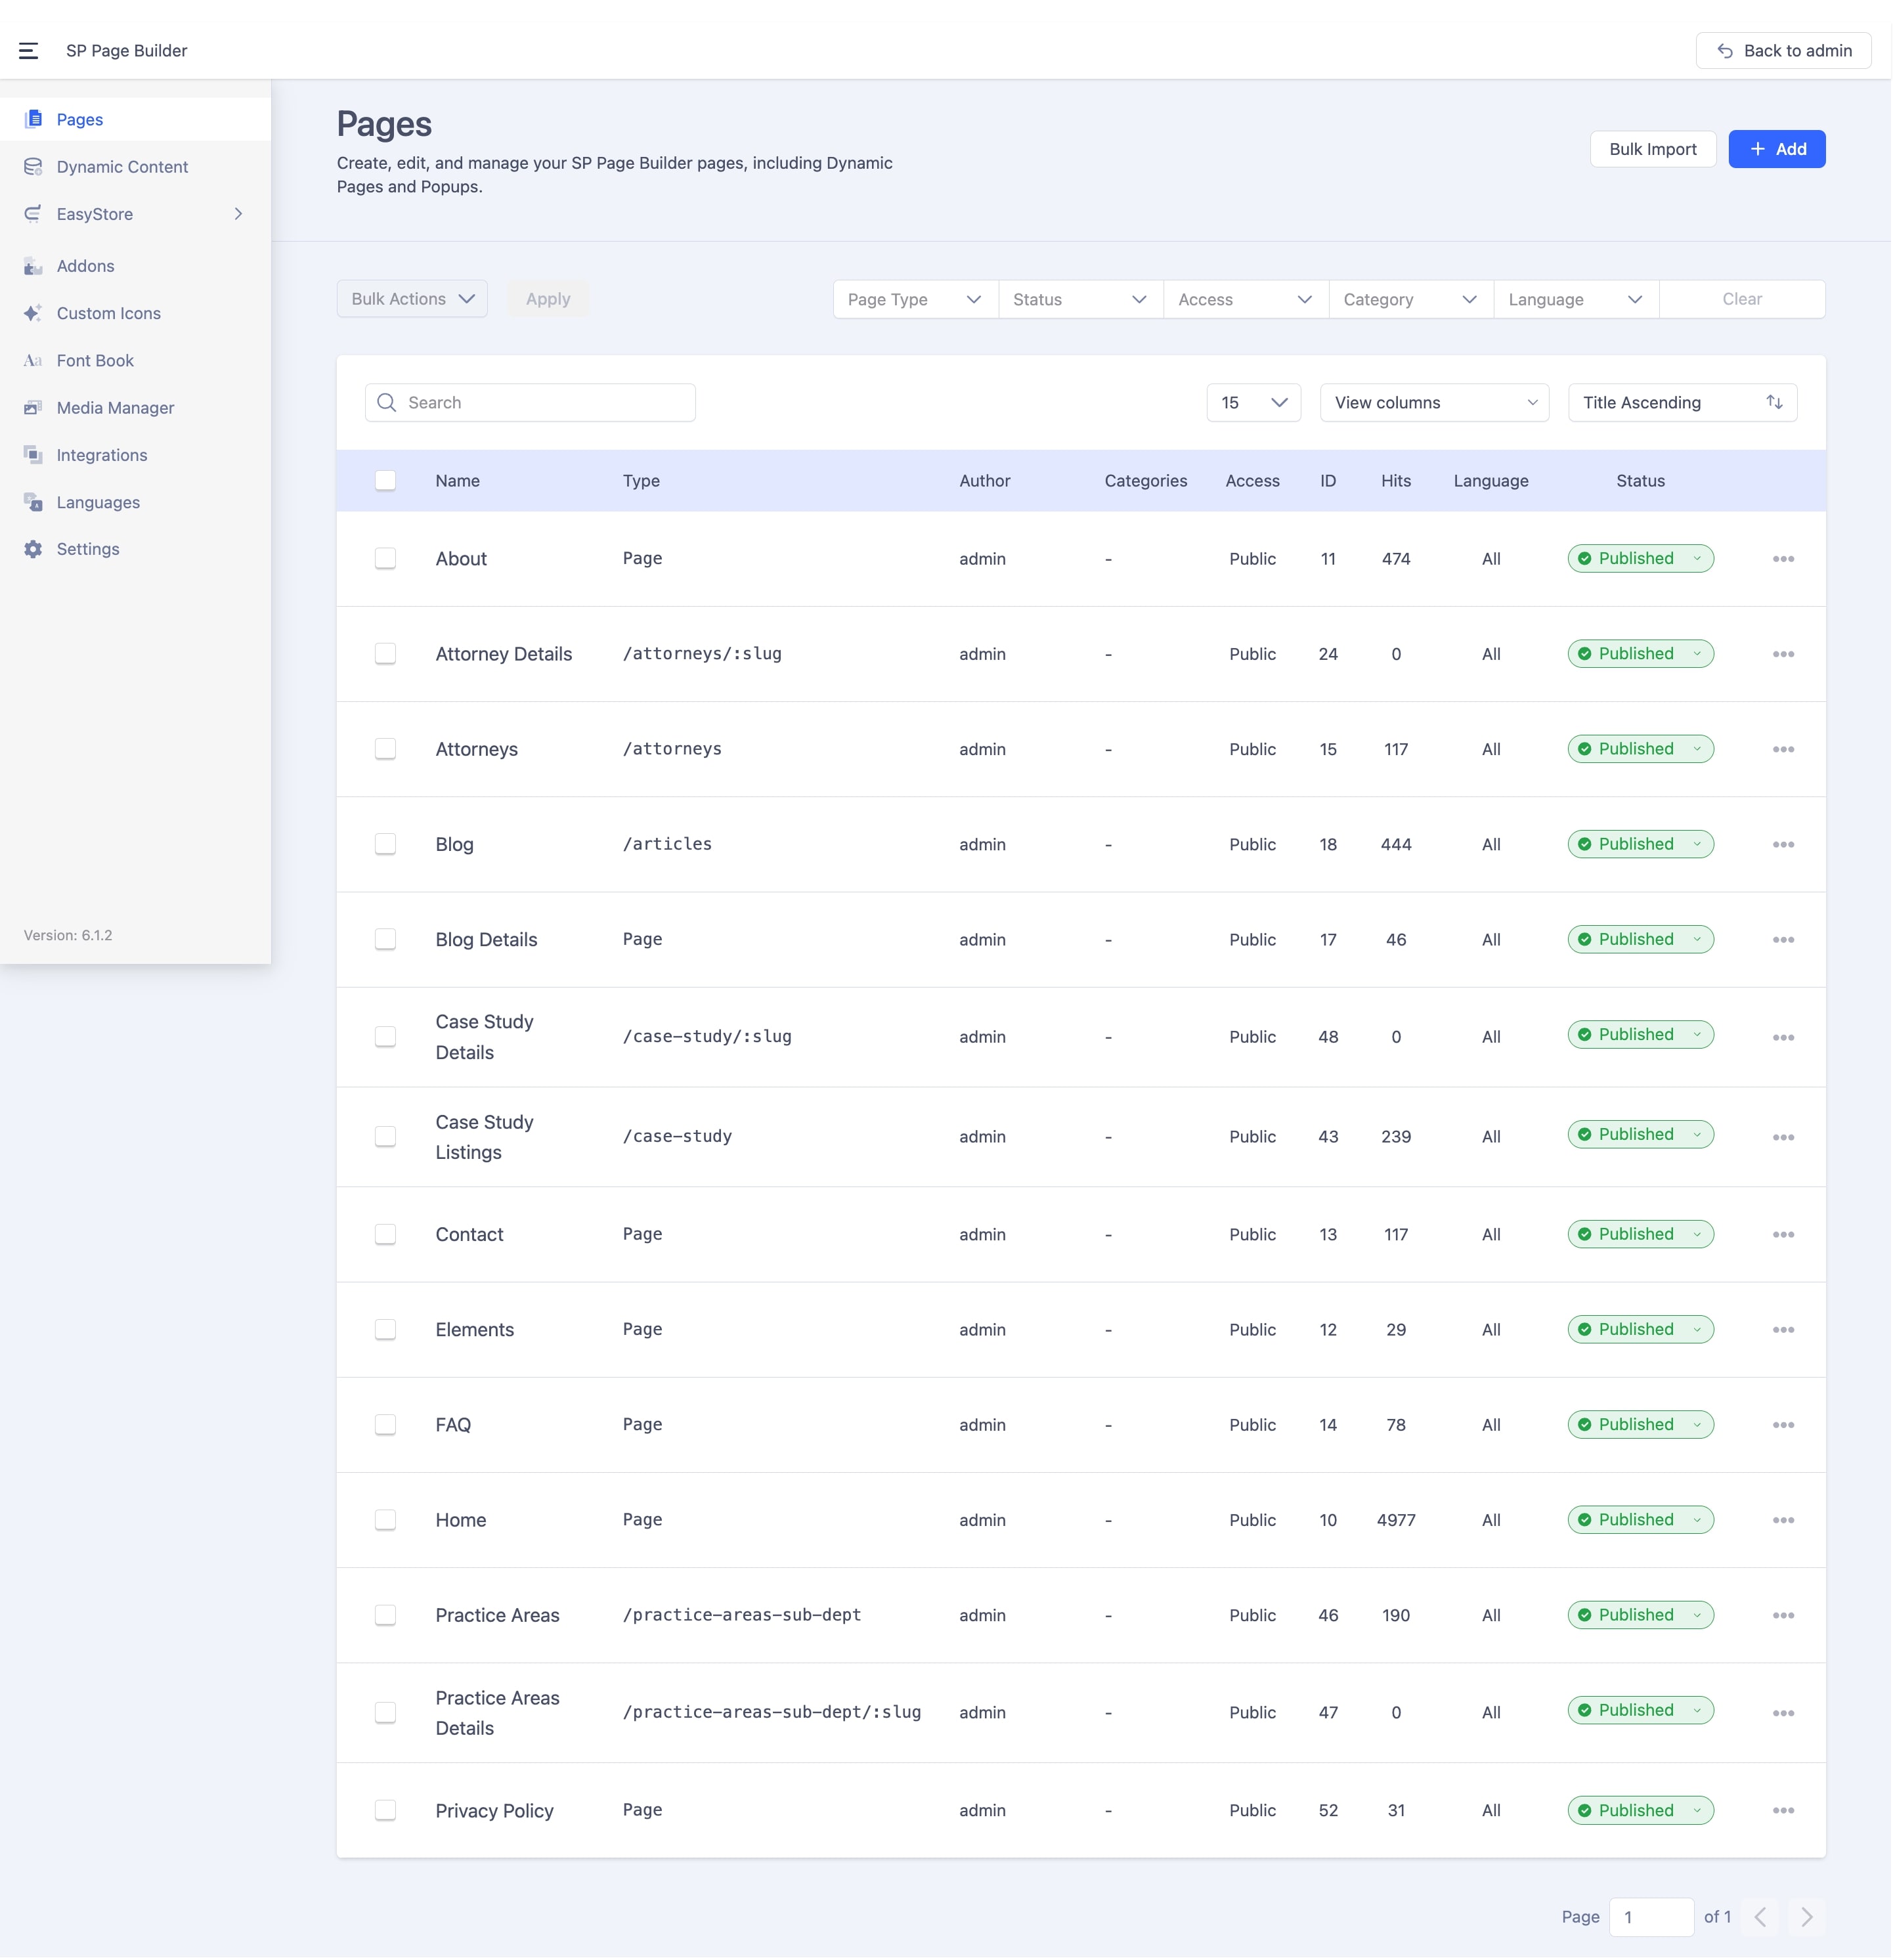The height and width of the screenshot is (1960, 1893).
Task: Tick the Privacy Policy row checkbox
Action: tap(385, 1810)
